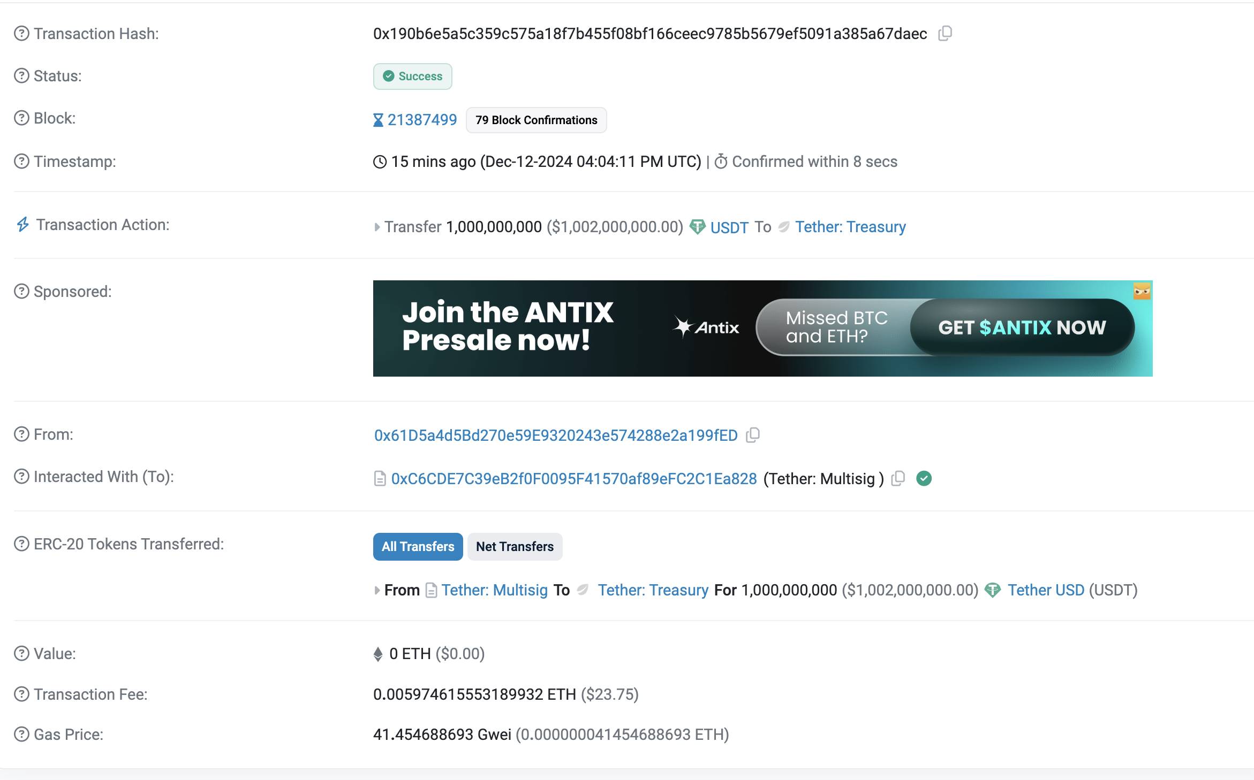The height and width of the screenshot is (780, 1254).
Task: Click the 0.005974615553189932 ETH fee value
Action: [x=474, y=694]
